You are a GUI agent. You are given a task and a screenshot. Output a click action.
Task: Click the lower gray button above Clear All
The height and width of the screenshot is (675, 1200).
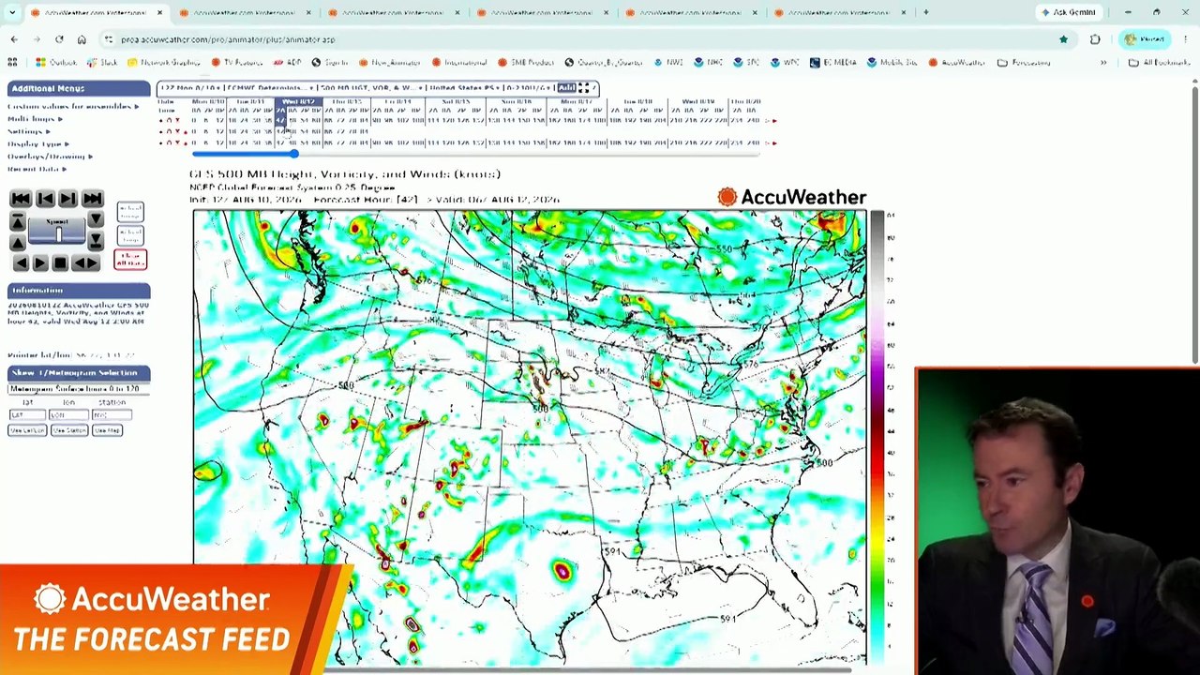point(130,235)
